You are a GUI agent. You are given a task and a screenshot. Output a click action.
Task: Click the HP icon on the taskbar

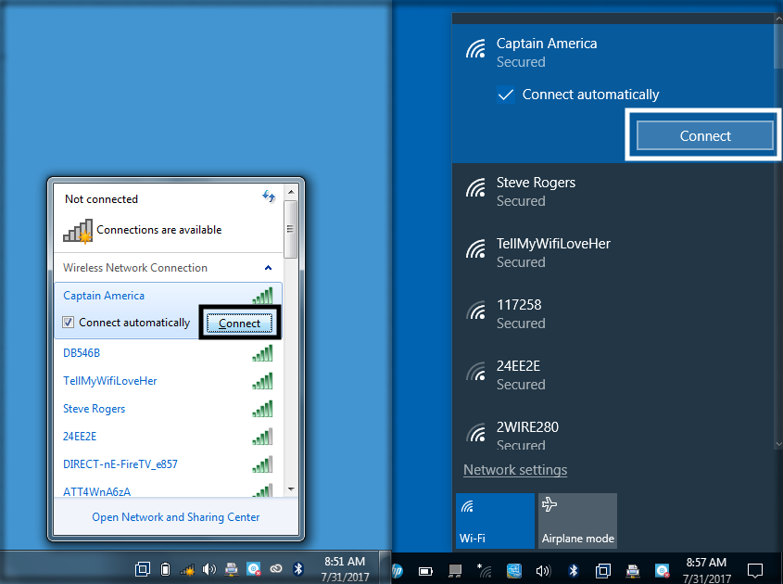click(398, 569)
